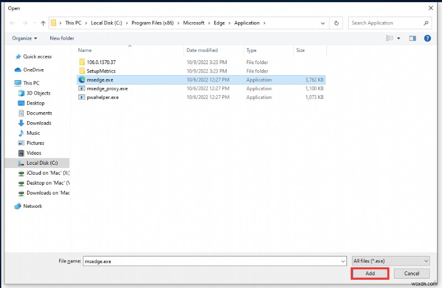The height and width of the screenshot is (288, 442).
Task: Select This PC in address breadcrumb
Action: coord(73,23)
